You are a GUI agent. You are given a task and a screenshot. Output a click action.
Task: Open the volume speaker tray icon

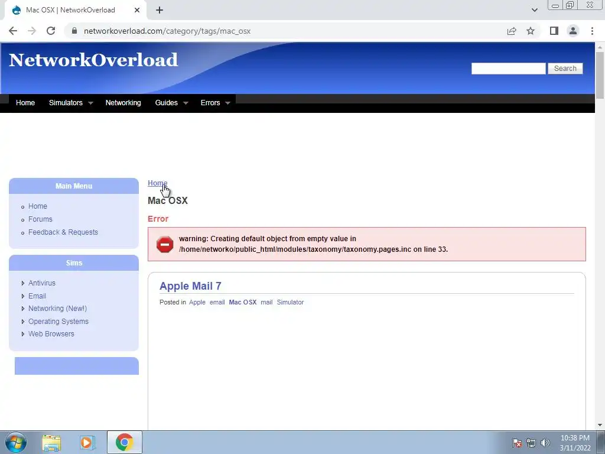pos(545,443)
